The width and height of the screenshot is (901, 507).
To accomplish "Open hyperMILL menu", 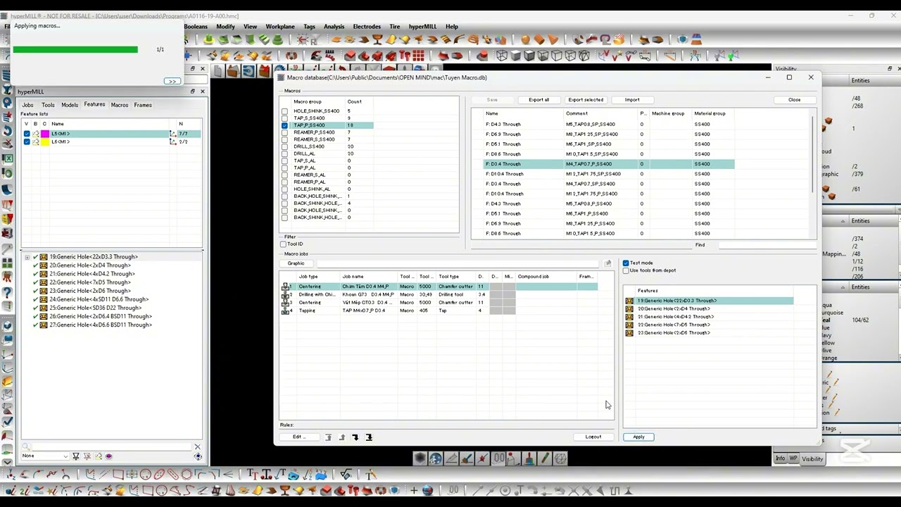I will point(422,27).
